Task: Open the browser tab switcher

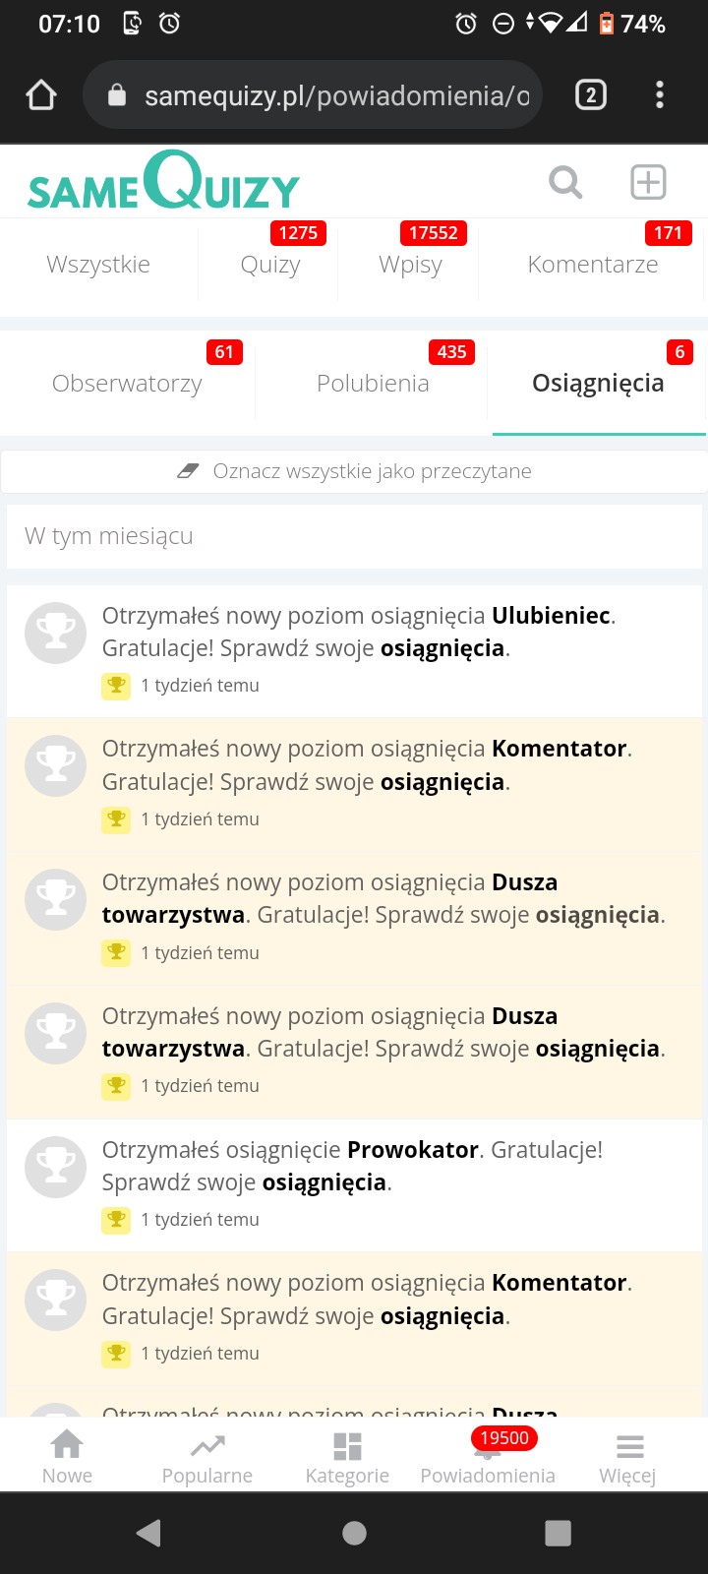Action: (590, 95)
